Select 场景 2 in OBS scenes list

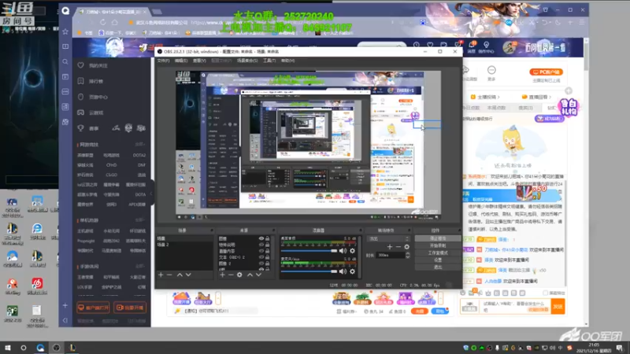(184, 245)
